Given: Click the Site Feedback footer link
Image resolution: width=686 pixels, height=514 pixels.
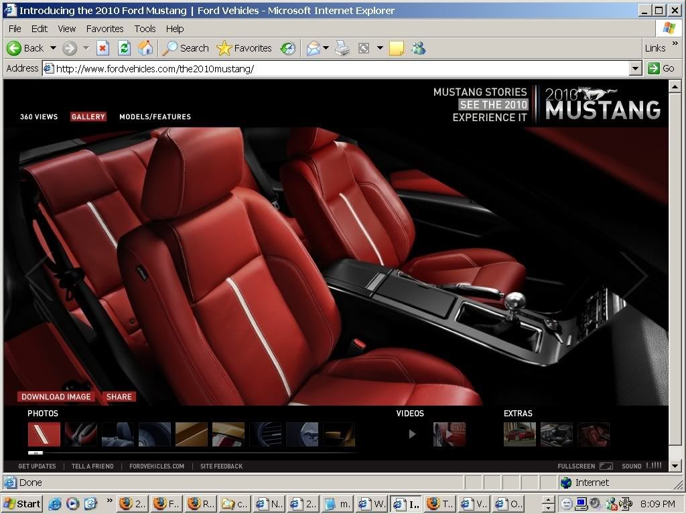Looking at the screenshot, I should coord(221,466).
